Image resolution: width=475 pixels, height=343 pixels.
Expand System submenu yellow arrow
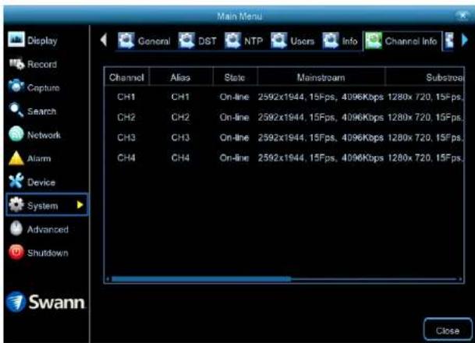80,205
